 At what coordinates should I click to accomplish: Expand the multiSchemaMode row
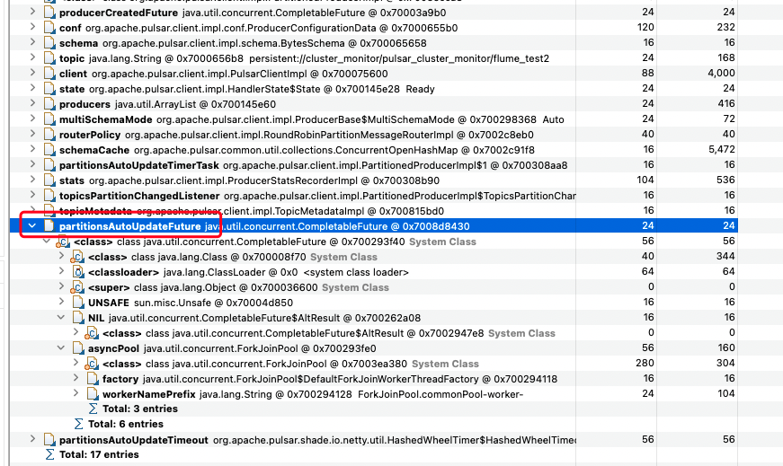[x=32, y=119]
